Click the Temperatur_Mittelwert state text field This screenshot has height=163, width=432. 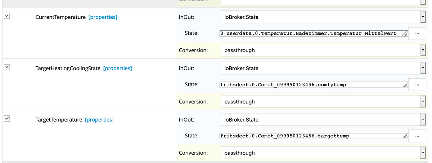[310, 34]
